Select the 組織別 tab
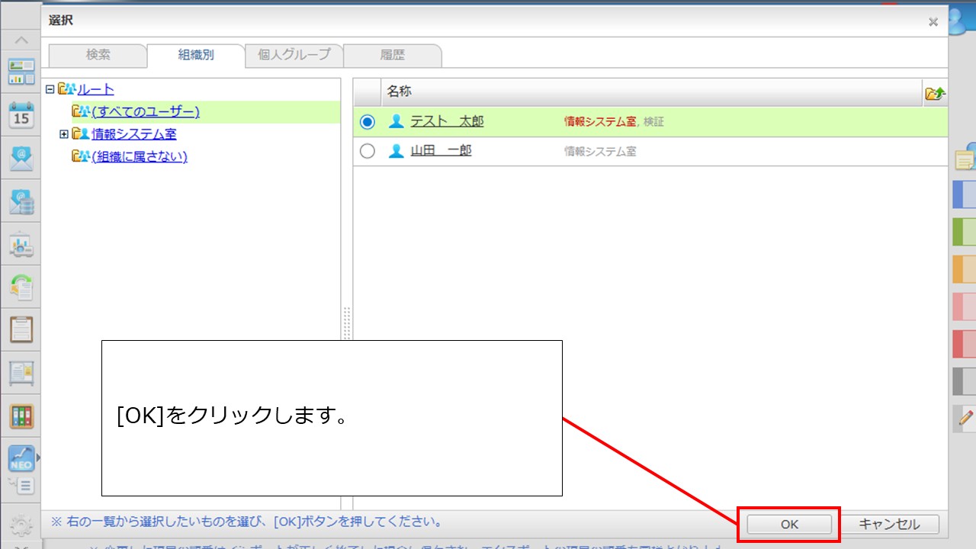 pos(196,55)
